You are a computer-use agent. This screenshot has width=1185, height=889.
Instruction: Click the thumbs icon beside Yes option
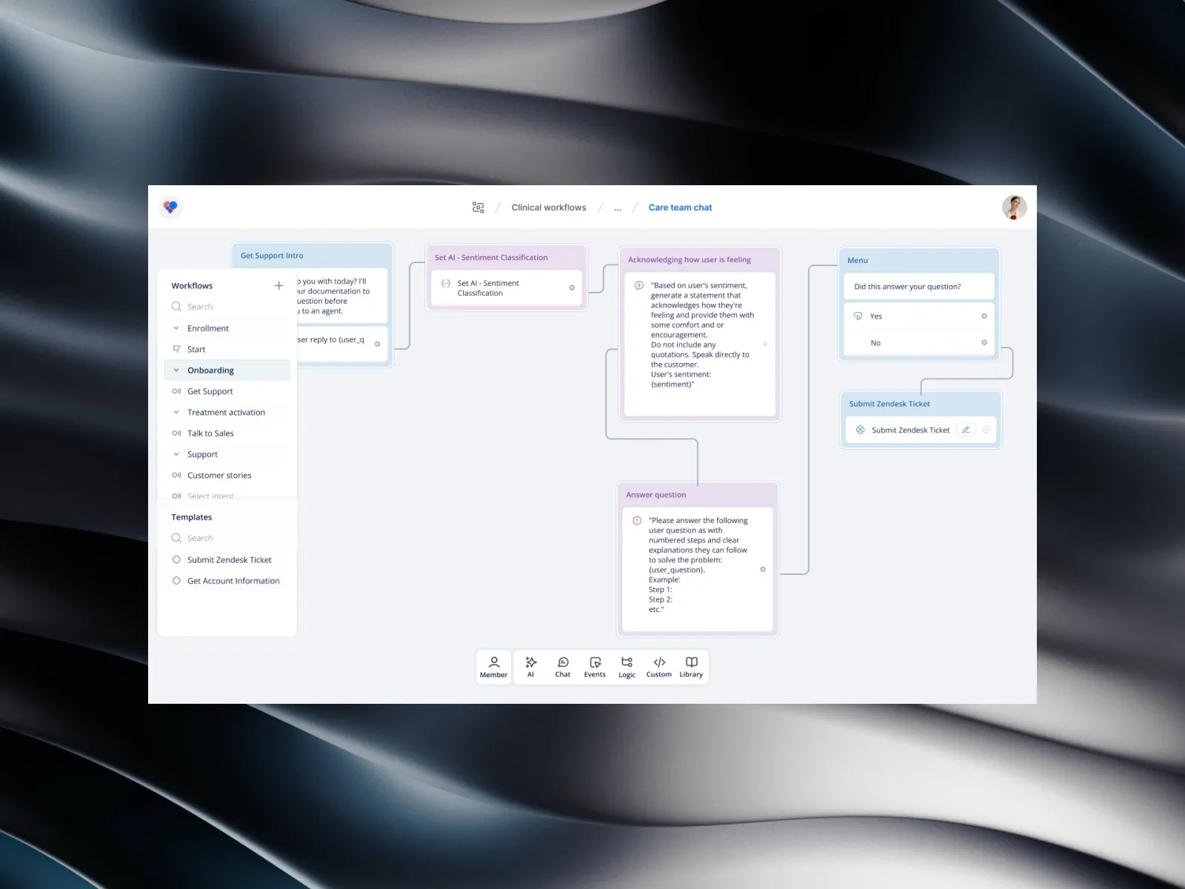coord(858,316)
